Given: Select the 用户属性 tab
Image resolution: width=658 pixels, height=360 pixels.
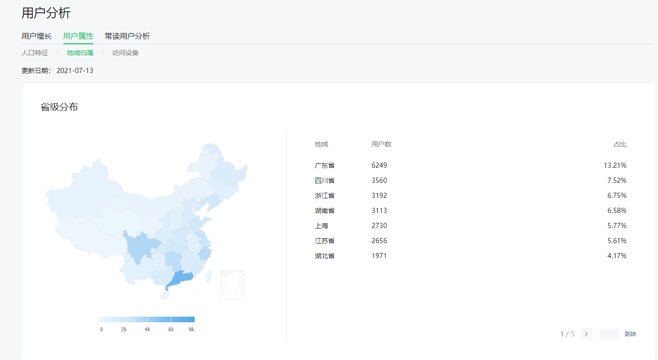Looking at the screenshot, I should coord(78,36).
